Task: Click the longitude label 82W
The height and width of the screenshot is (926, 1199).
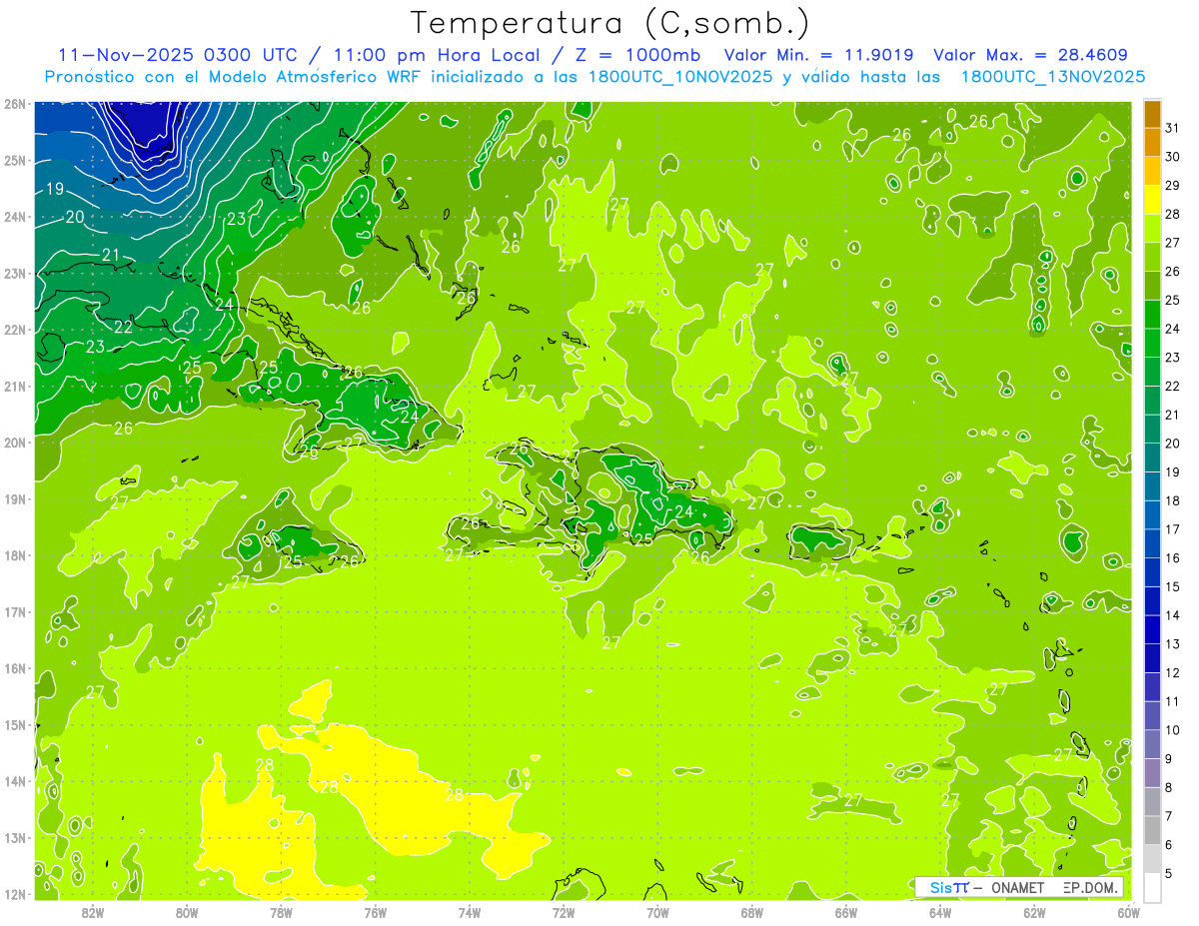Action: click(x=93, y=912)
